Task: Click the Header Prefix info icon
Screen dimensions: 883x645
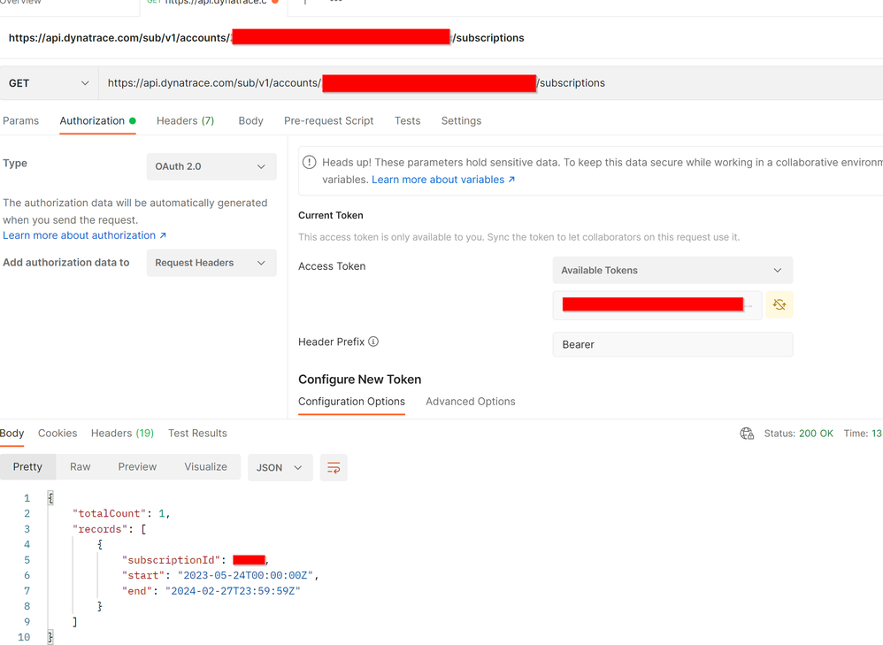Action: click(x=373, y=342)
